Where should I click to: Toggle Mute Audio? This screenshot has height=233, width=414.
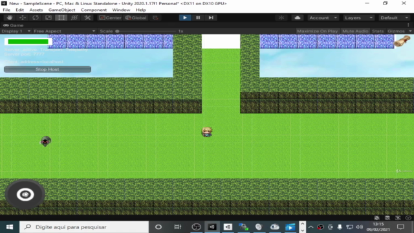pyautogui.click(x=355, y=31)
